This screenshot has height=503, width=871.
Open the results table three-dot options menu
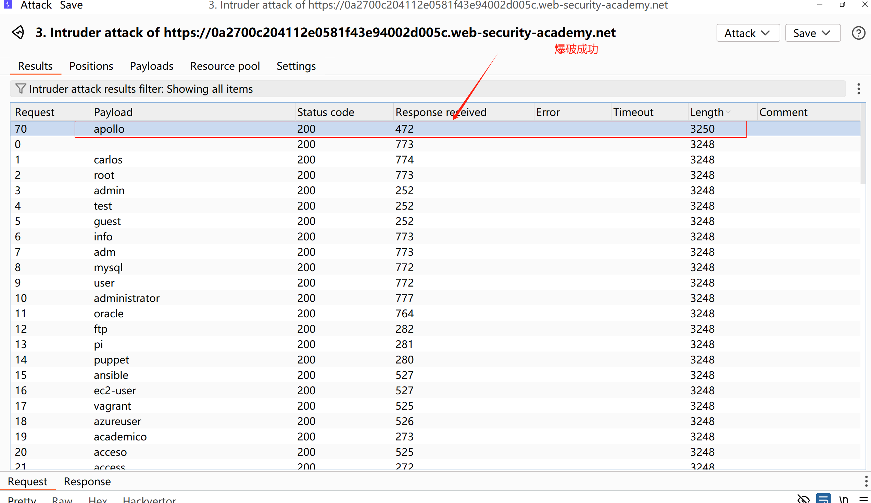click(x=858, y=89)
